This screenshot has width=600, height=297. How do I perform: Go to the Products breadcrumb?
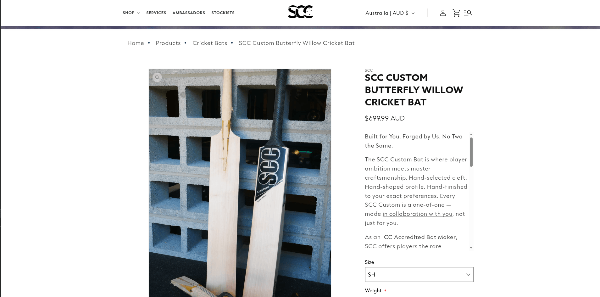(x=168, y=43)
